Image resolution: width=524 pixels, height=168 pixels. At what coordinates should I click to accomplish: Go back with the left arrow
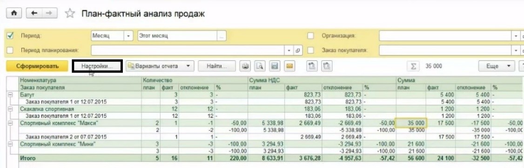coord(34,13)
